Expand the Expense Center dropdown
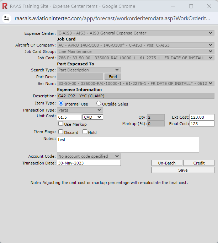218x243 pixels. click(x=135, y=33)
